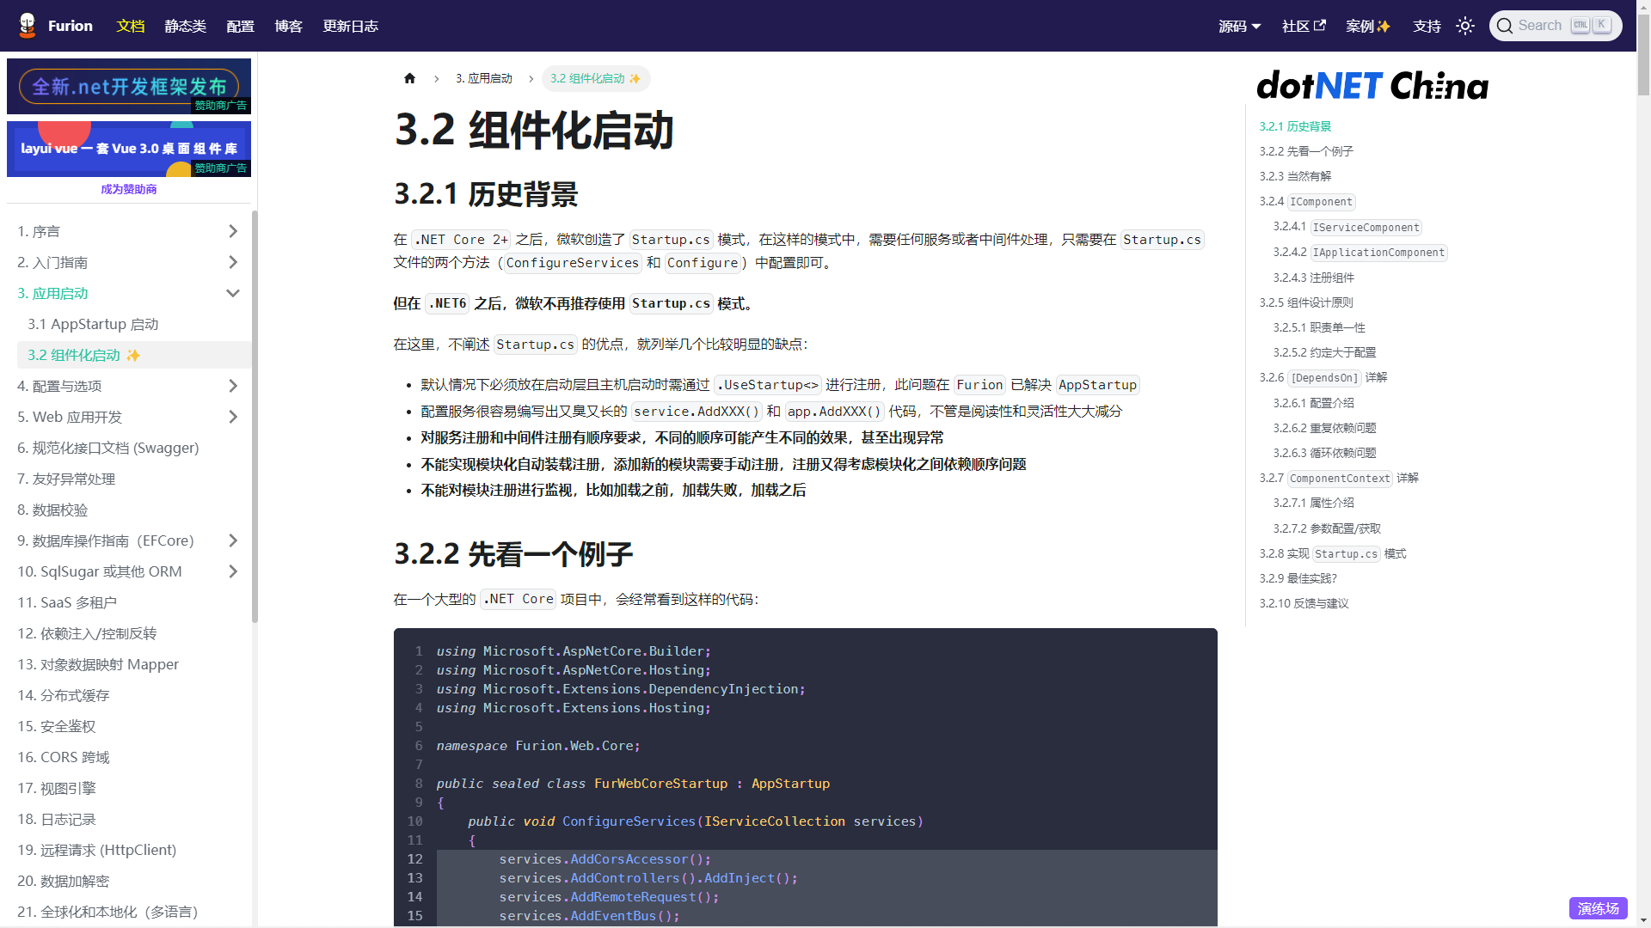The height and width of the screenshot is (928, 1651).
Task: Open the 静态类 nav item
Action: [185, 26]
